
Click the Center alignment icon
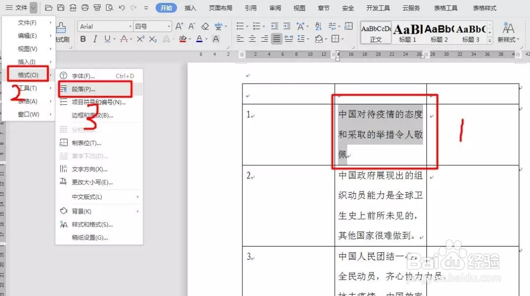(252, 39)
